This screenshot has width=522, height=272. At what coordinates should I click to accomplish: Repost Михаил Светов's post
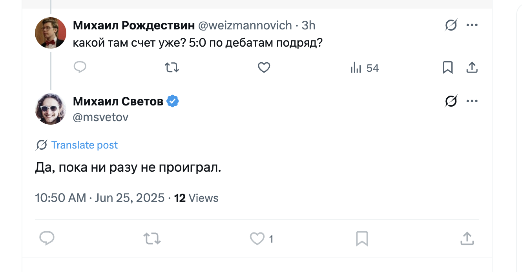152,238
